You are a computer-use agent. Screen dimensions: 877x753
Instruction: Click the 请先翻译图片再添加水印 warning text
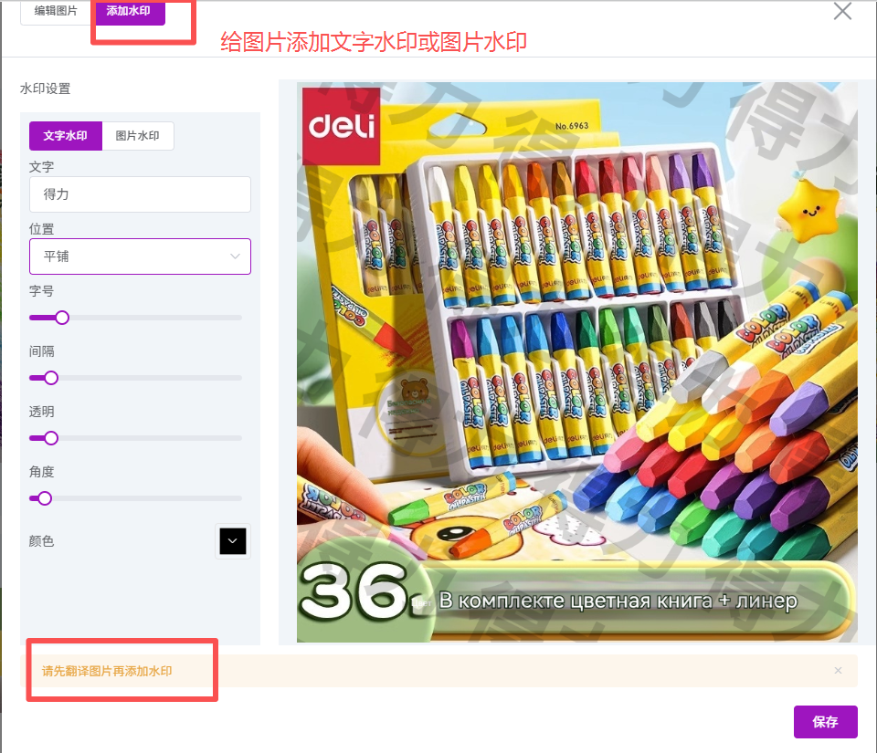pos(107,671)
